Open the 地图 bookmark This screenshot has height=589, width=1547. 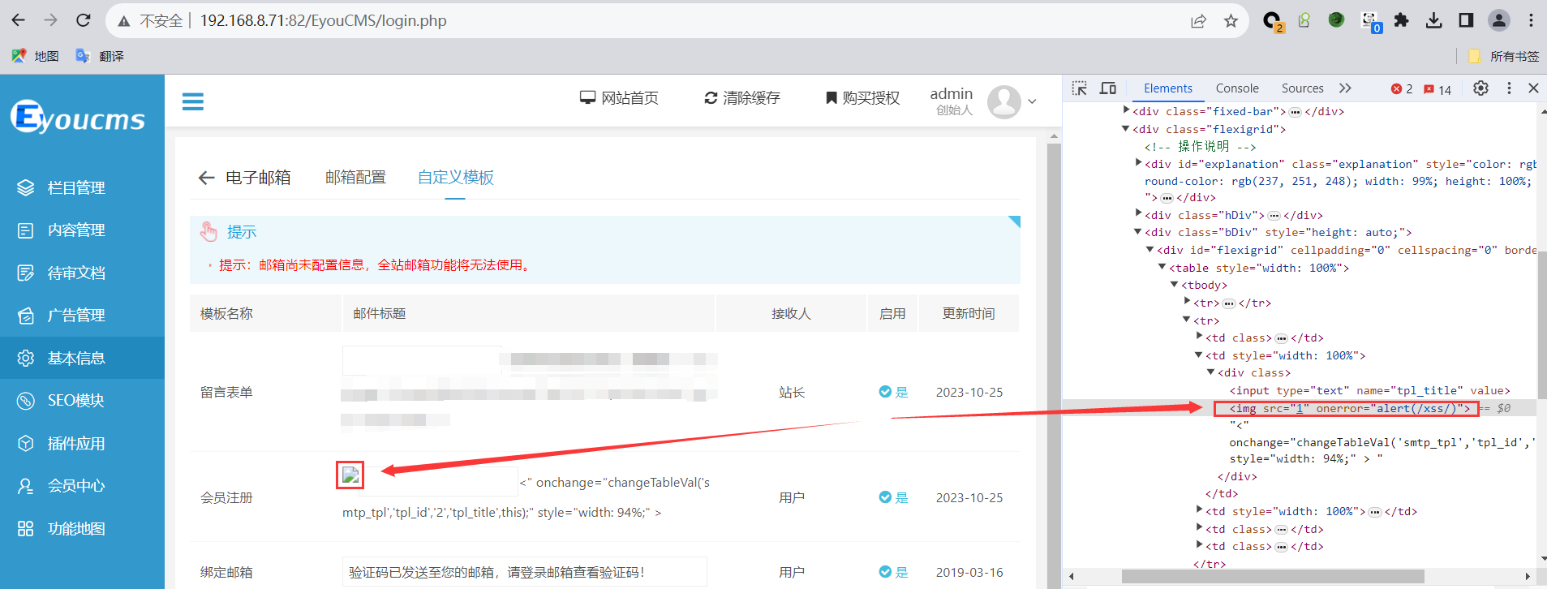pos(36,56)
